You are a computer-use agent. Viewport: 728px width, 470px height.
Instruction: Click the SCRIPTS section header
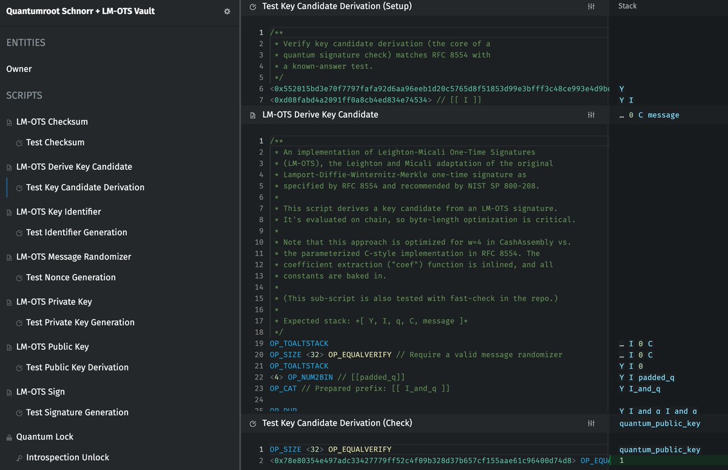[24, 95]
